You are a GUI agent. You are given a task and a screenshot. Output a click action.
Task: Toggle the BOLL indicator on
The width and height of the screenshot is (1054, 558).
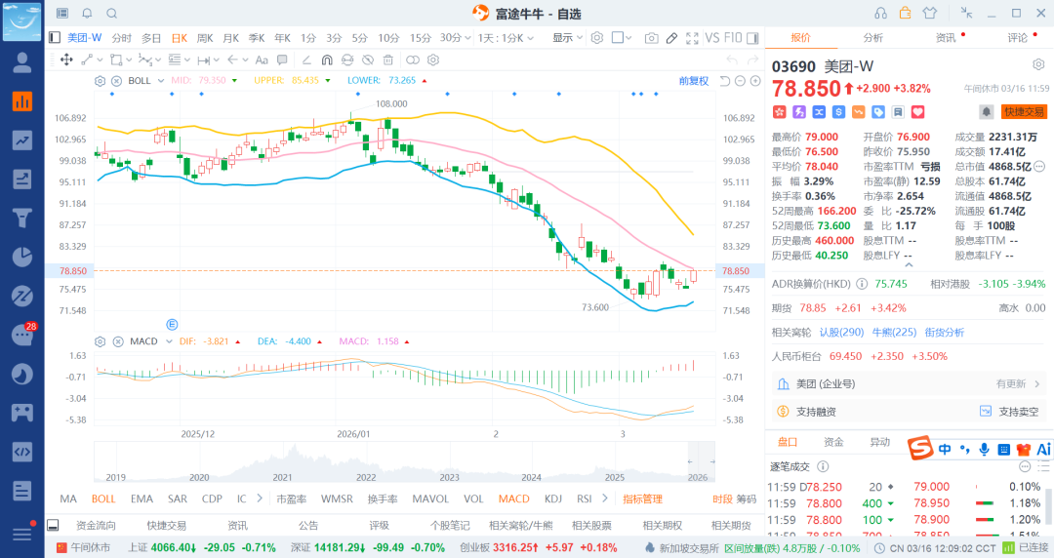point(103,498)
